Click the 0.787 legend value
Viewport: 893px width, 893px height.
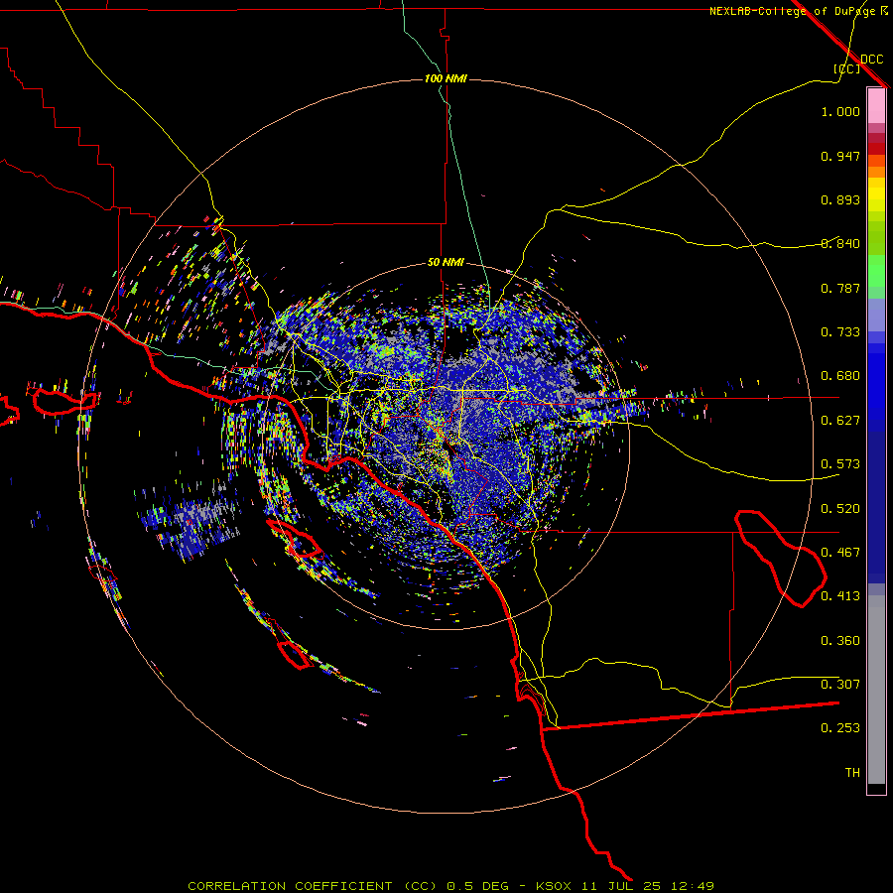840,288
